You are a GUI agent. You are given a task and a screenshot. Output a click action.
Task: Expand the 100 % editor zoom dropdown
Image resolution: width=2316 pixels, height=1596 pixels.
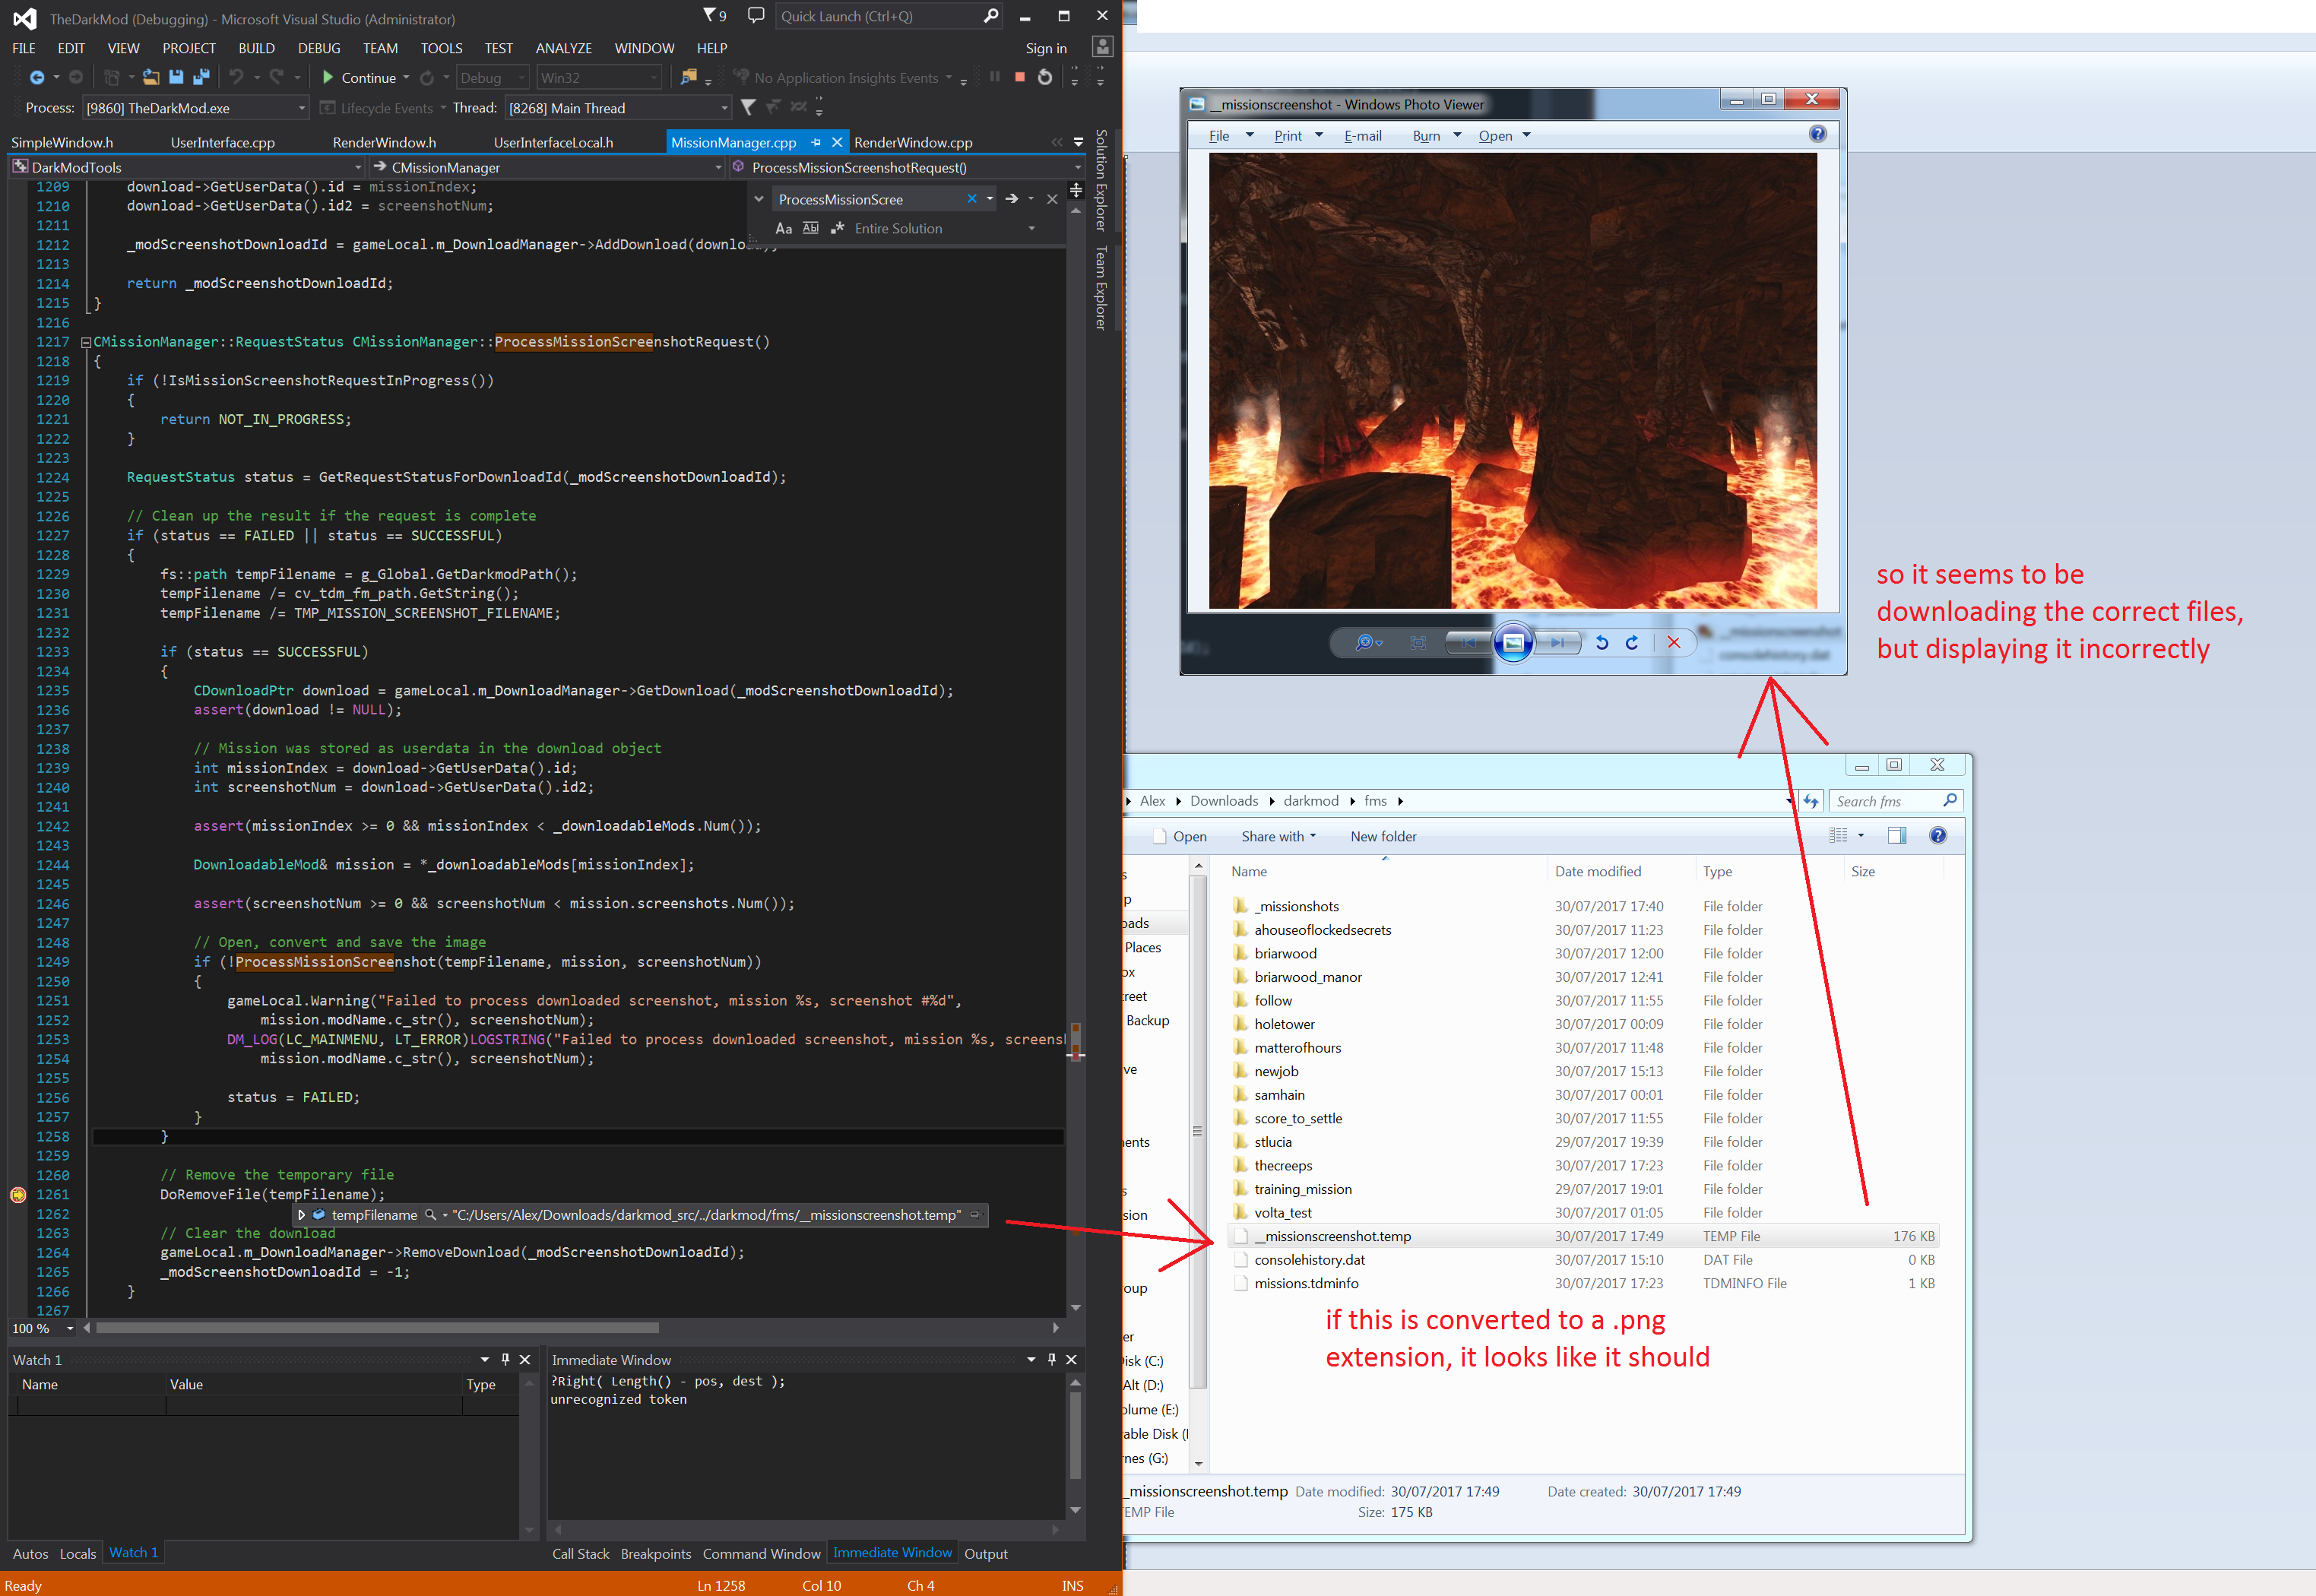click(x=70, y=1329)
